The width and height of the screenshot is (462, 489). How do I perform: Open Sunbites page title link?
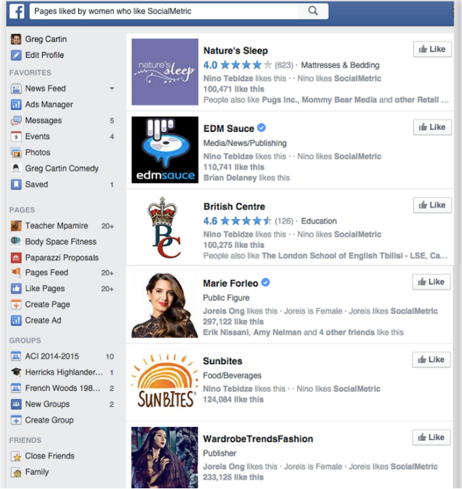pos(223,361)
